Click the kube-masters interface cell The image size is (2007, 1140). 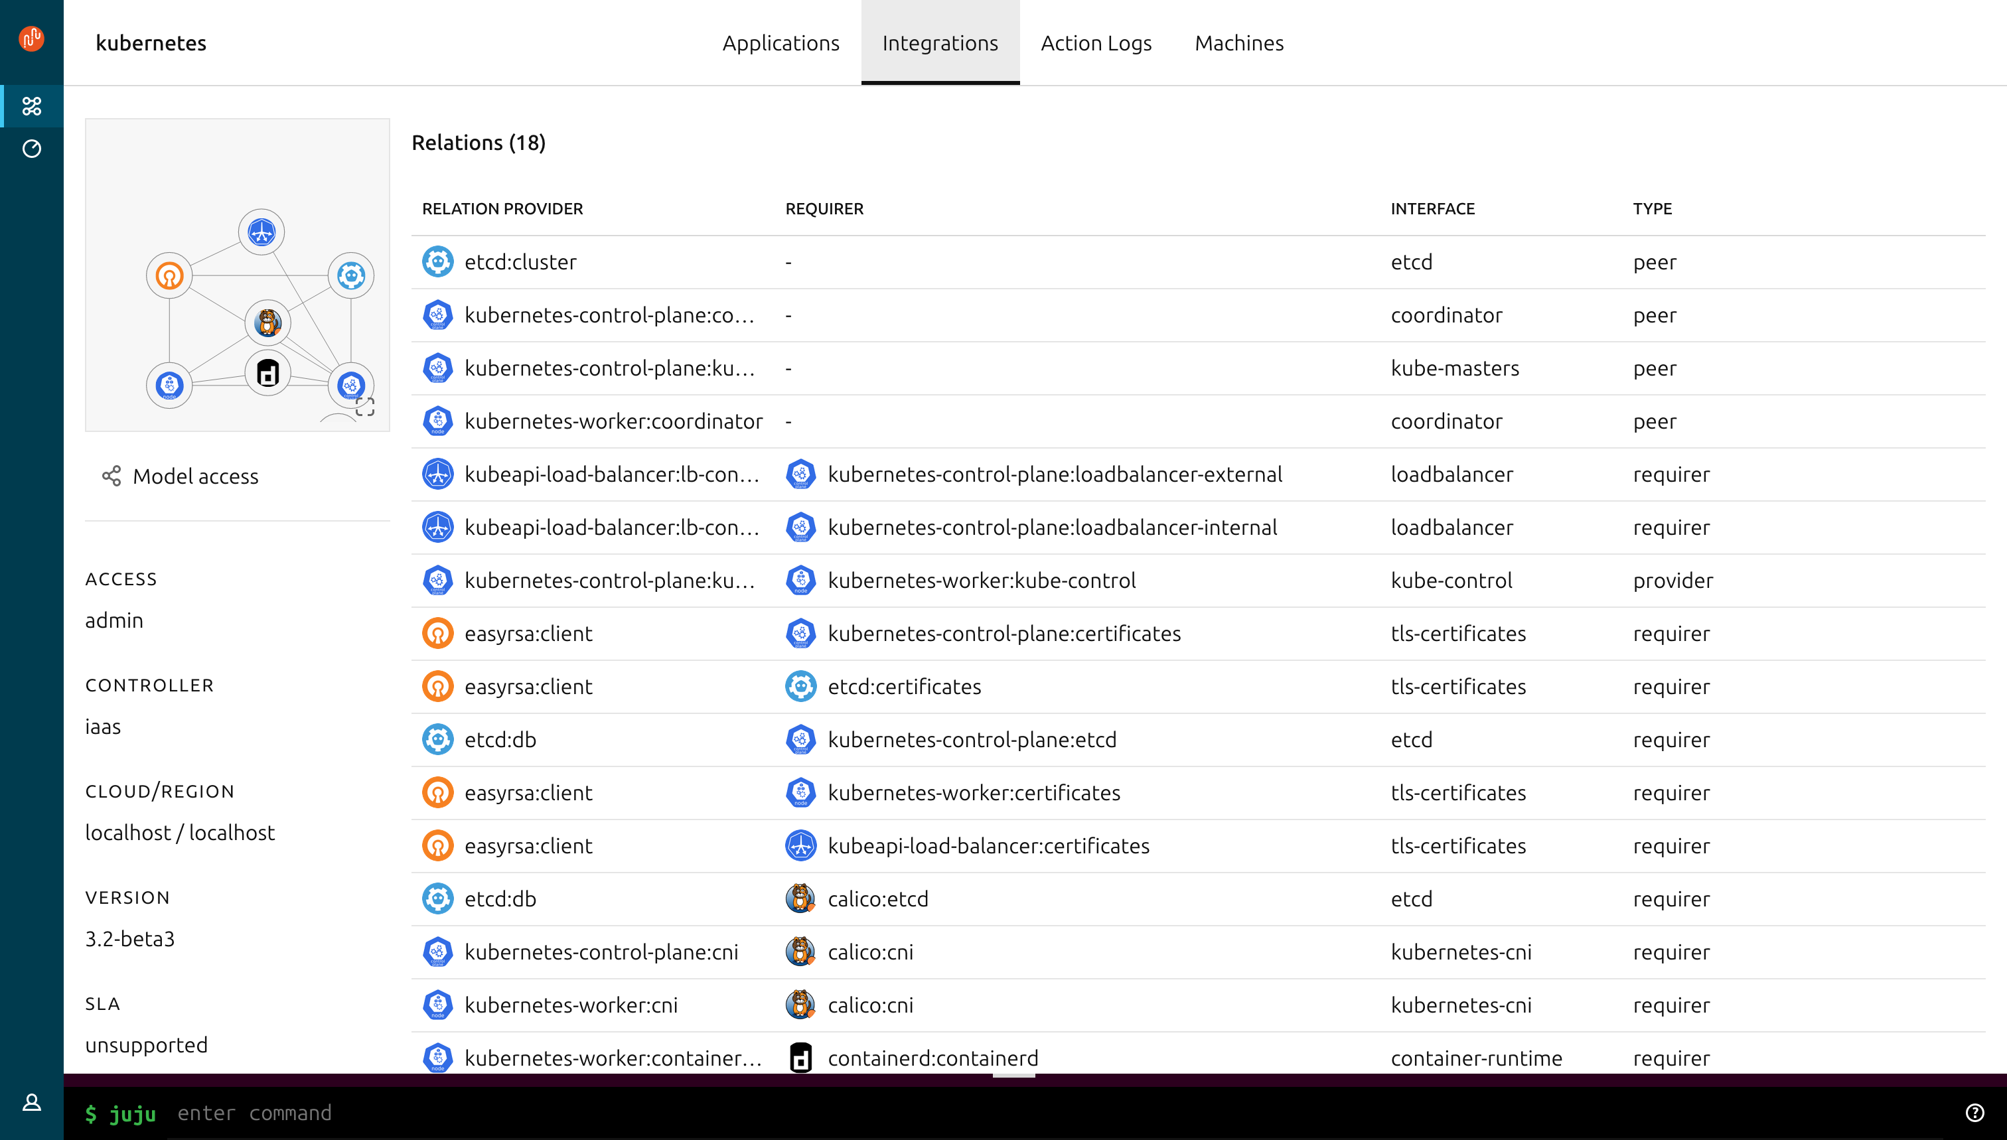pyautogui.click(x=1454, y=368)
